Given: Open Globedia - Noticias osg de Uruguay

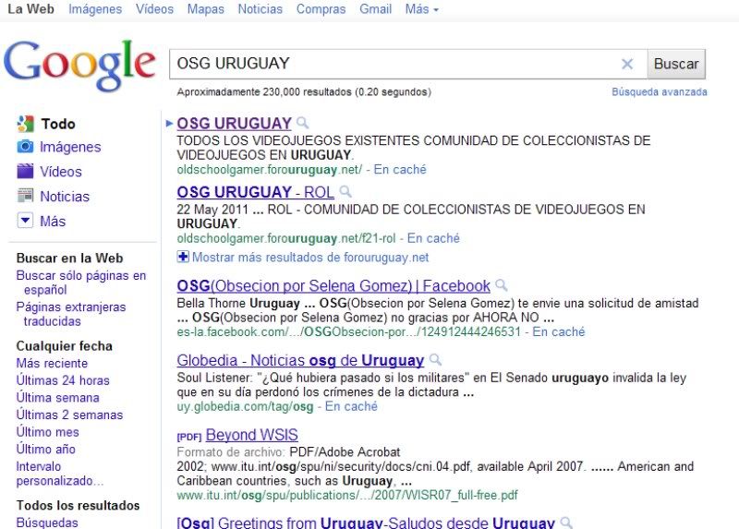Looking at the screenshot, I should point(301,360).
